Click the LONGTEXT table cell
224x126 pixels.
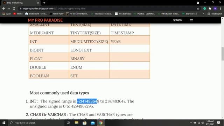[x=89, y=49]
